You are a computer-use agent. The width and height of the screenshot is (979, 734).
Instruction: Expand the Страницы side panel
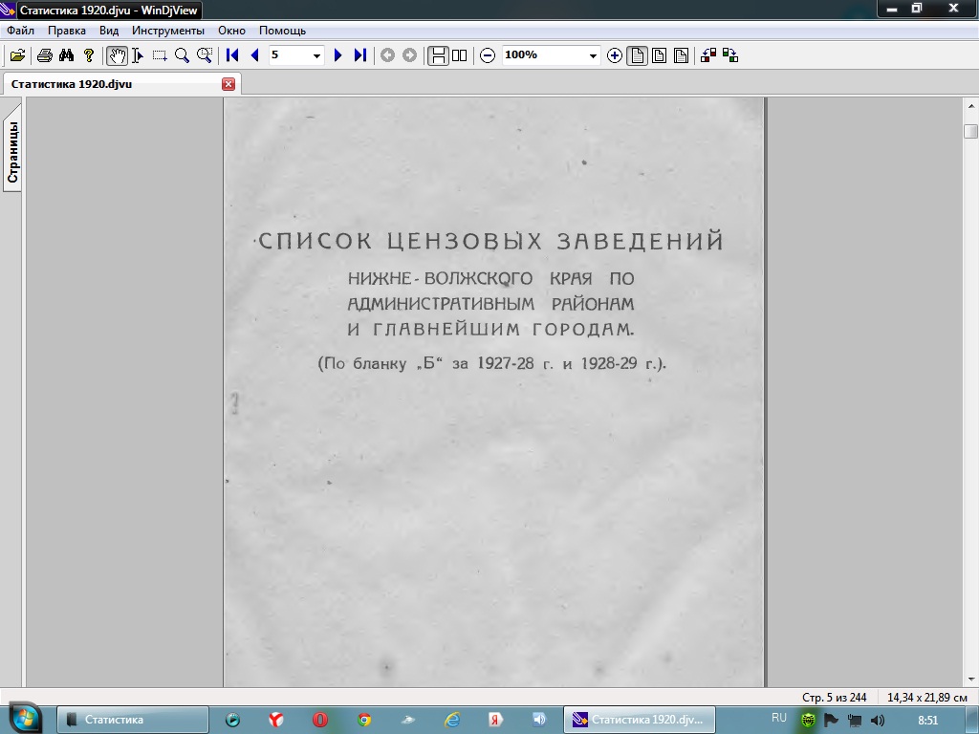point(12,153)
